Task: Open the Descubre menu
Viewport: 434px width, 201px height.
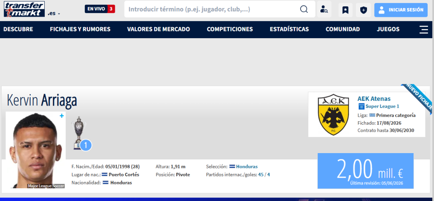Action: click(x=18, y=29)
